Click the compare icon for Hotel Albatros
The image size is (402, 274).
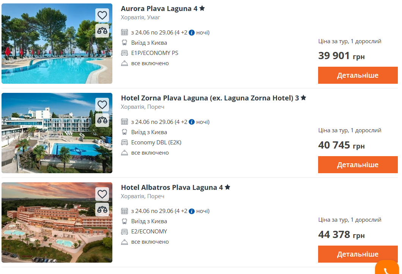pos(102,210)
